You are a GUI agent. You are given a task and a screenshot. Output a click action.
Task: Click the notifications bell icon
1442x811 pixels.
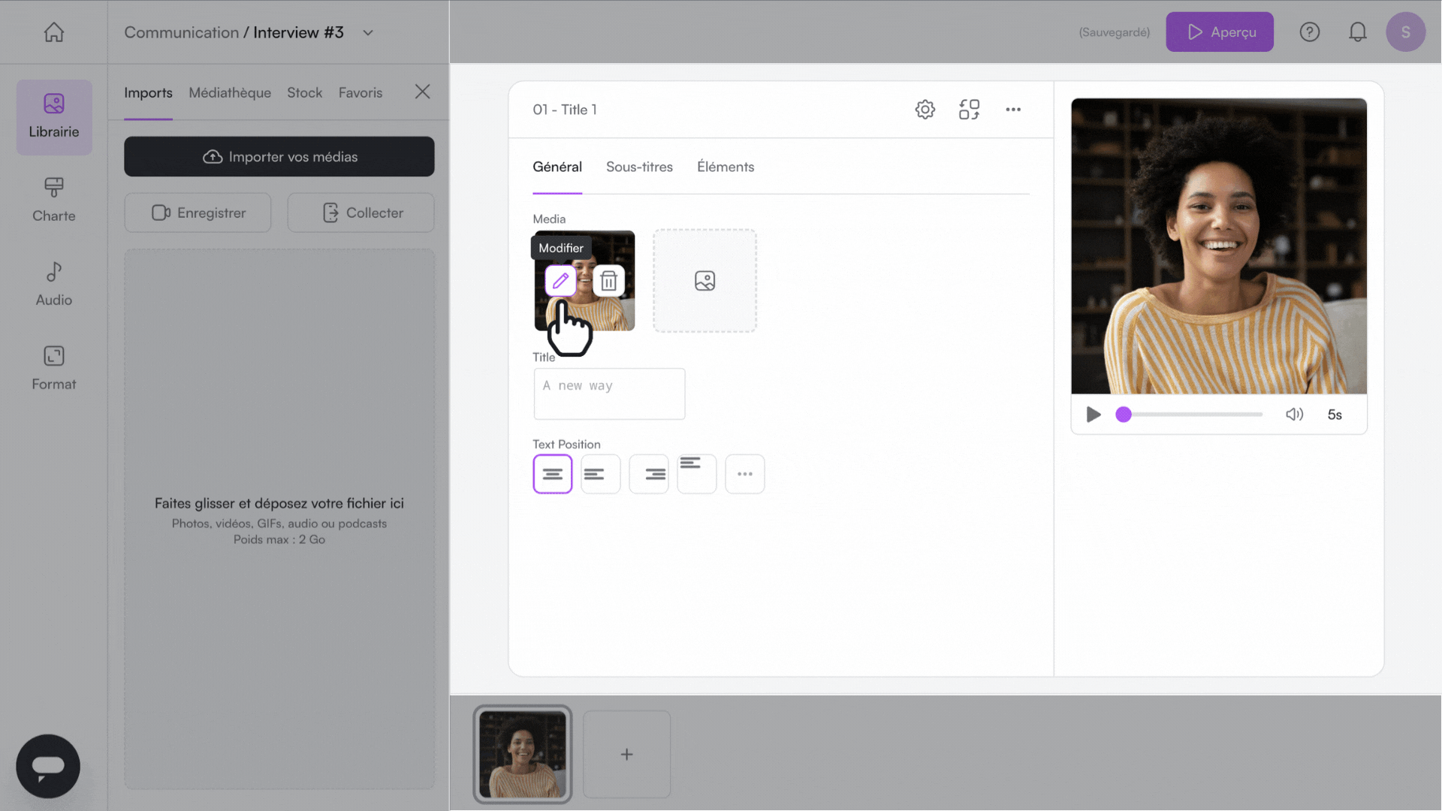[1357, 32]
